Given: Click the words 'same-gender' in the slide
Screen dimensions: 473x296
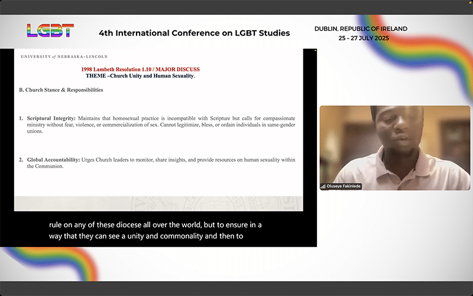Looking at the screenshot, I should point(282,125).
